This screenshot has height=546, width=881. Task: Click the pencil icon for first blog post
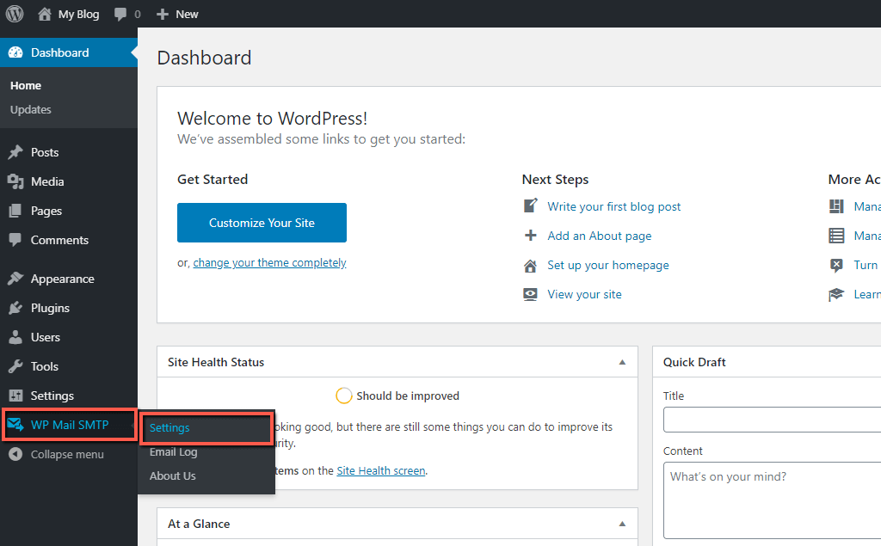tap(530, 206)
